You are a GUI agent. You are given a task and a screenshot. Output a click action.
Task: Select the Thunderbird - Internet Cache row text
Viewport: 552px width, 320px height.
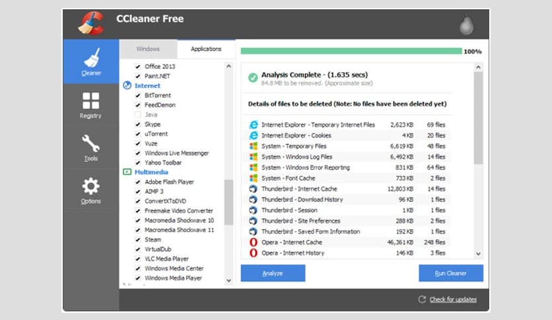click(299, 189)
